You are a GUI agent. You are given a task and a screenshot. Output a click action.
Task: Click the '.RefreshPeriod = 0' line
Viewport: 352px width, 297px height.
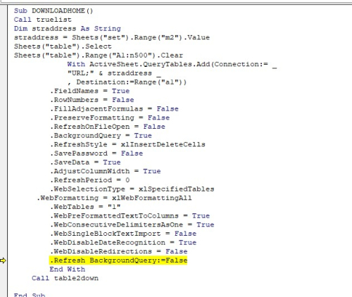click(x=89, y=180)
